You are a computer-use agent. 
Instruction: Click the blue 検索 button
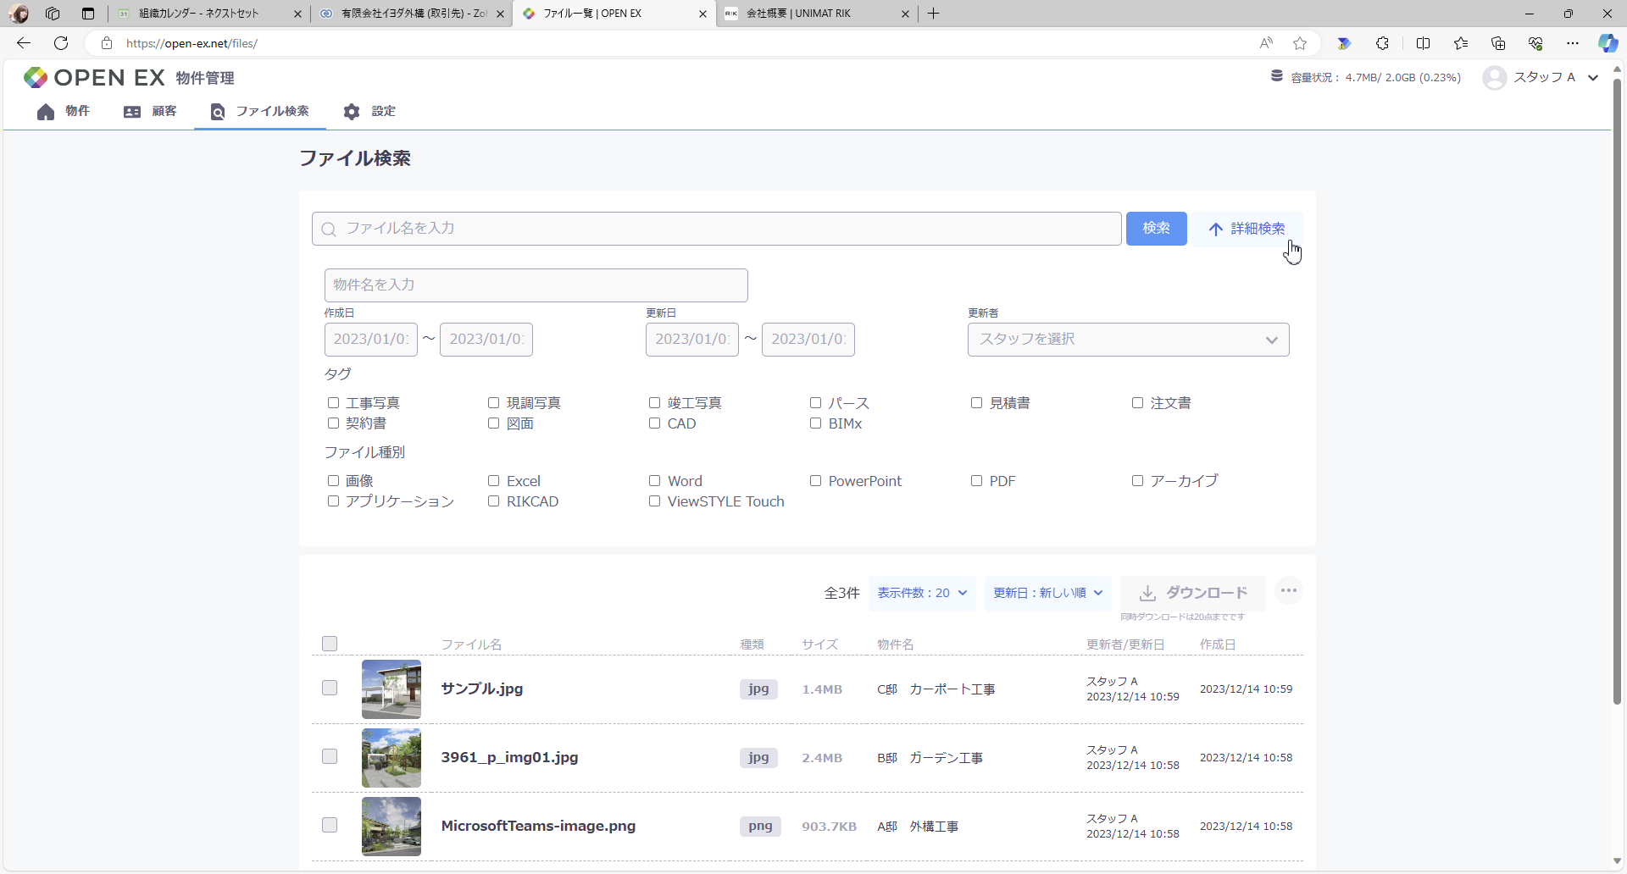point(1156,229)
